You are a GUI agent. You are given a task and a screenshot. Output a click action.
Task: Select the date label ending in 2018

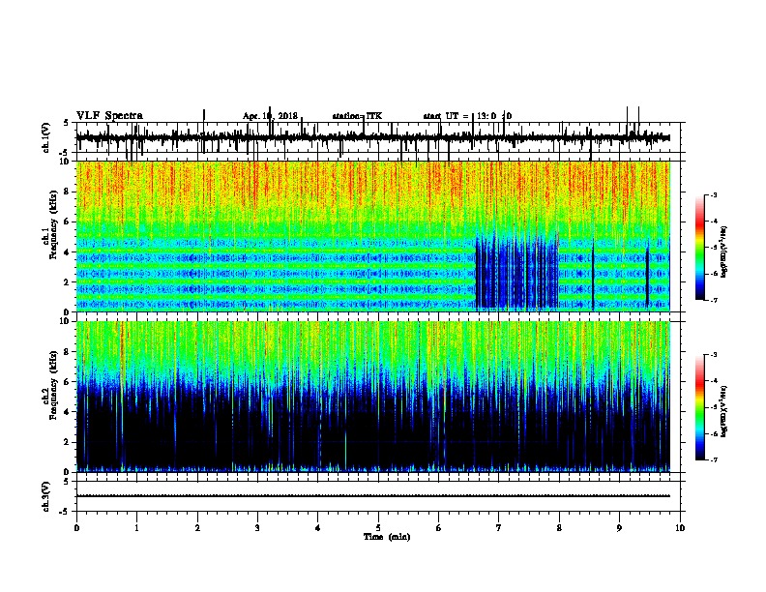[270, 116]
